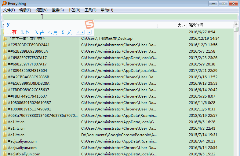
Task: Click folder icon next to ##62B289E692B9905A
Action: point(5,51)
